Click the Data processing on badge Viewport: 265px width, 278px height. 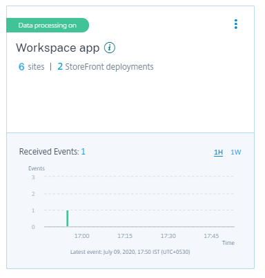click(48, 26)
